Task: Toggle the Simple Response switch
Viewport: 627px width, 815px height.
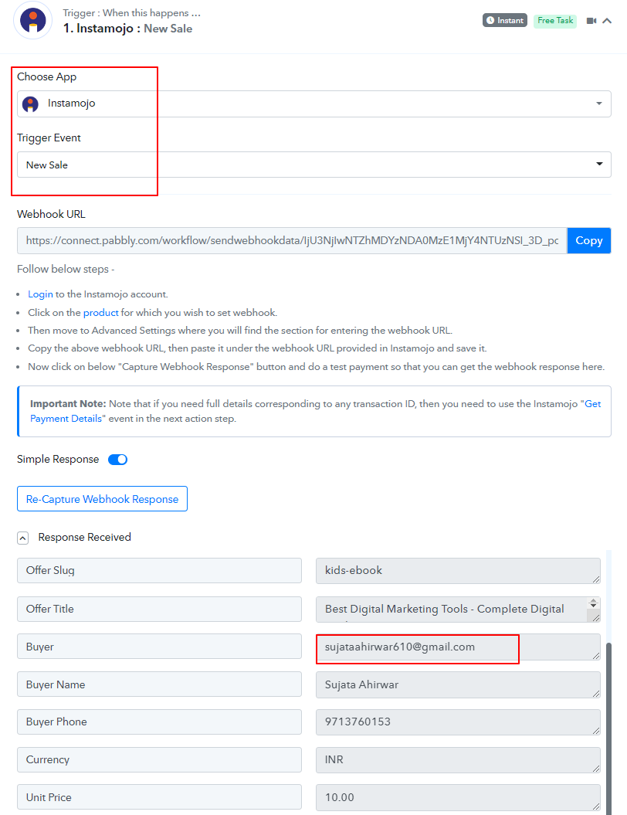Action: point(117,460)
